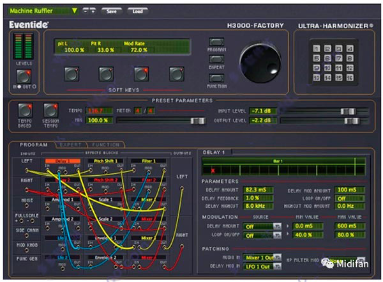Click the Delay Amount 82.3 mS field

pyautogui.click(x=258, y=190)
